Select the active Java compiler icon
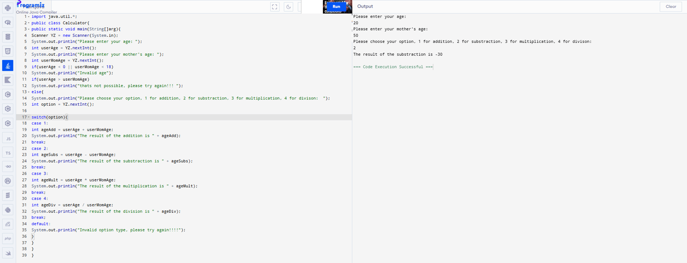The width and height of the screenshot is (687, 263). 8,66
